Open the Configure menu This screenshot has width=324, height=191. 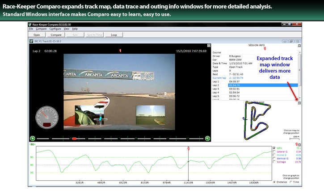point(55,28)
